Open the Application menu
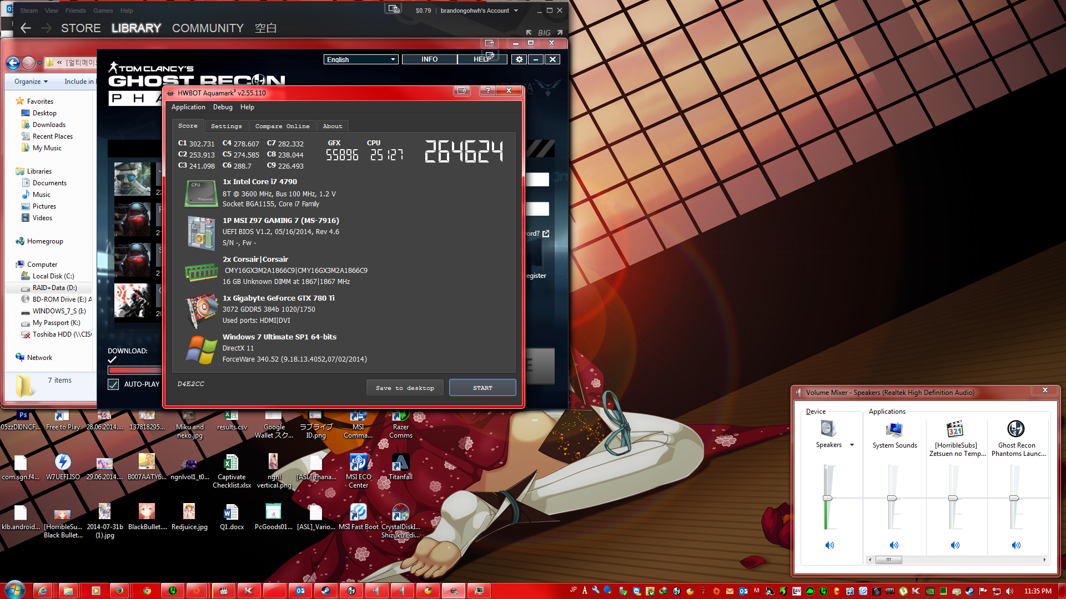 (x=188, y=107)
